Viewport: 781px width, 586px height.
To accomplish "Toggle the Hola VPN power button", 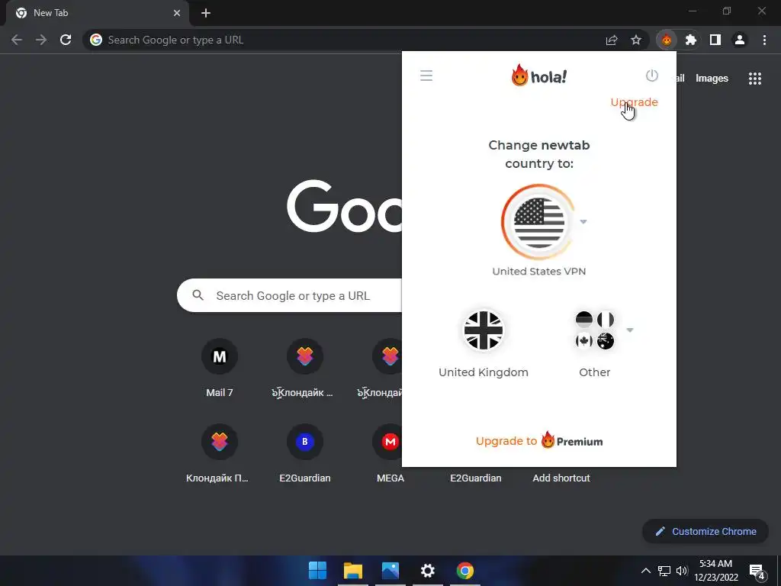I will [x=651, y=76].
